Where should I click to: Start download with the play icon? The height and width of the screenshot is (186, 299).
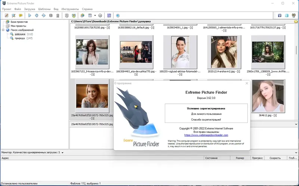(x=30, y=15)
